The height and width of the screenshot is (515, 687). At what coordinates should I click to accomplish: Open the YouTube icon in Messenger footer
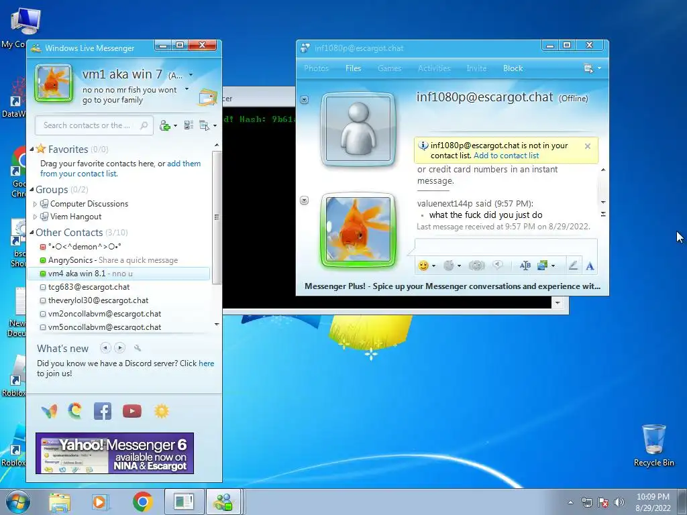[x=132, y=411]
